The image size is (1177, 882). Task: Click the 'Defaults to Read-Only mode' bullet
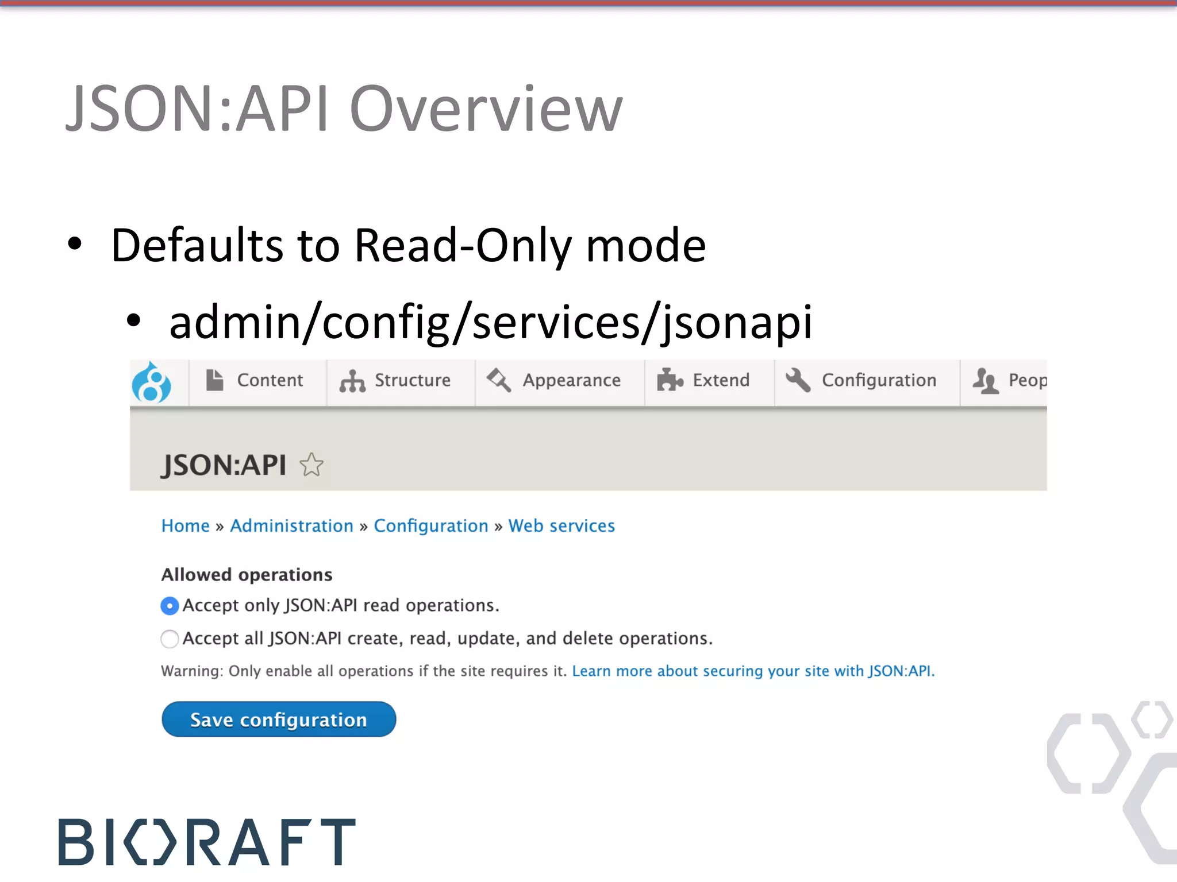(408, 245)
